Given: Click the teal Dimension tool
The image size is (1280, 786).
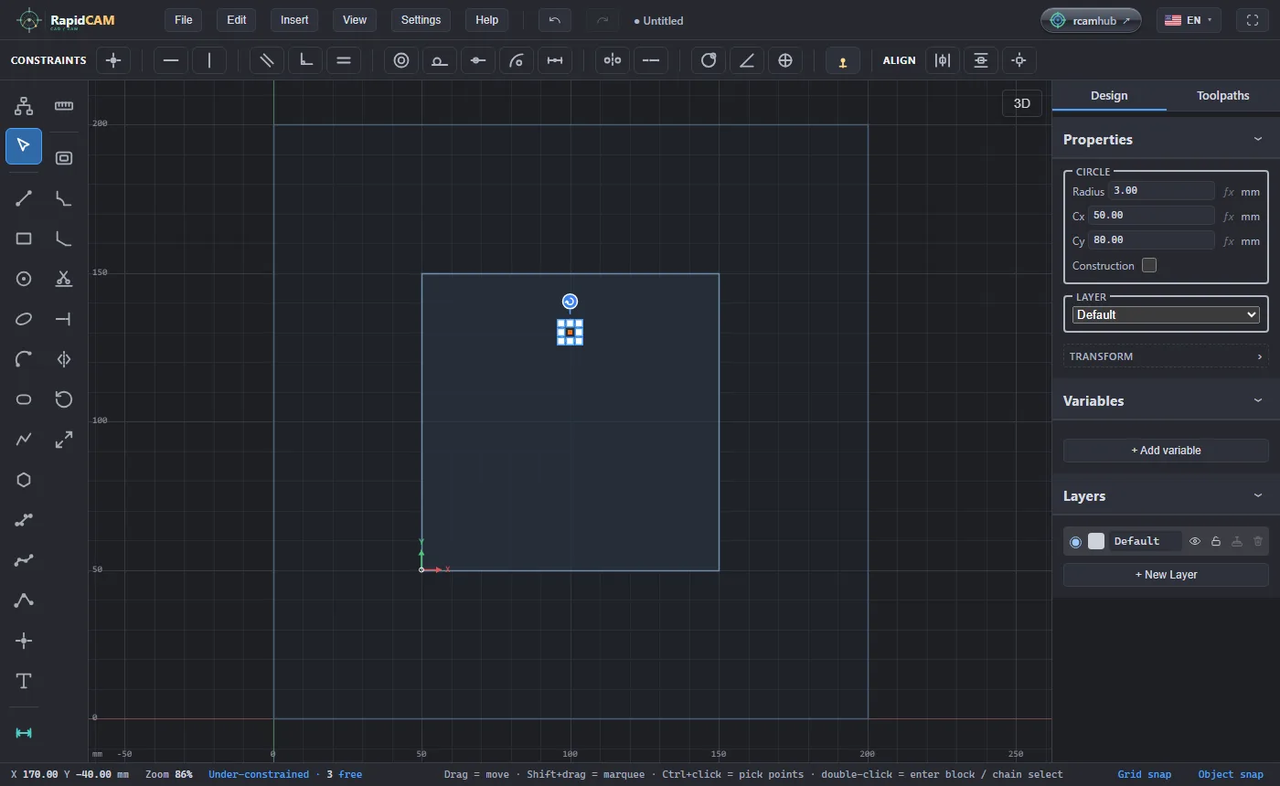Looking at the screenshot, I should 24,733.
